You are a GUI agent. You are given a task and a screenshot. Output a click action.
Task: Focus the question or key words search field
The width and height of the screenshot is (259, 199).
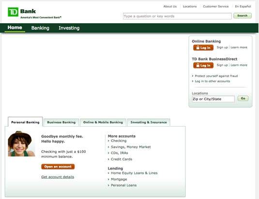coord(177,16)
